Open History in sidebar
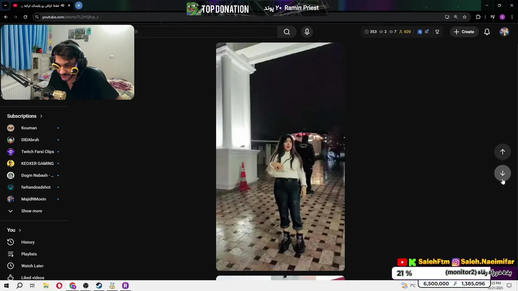The width and height of the screenshot is (518, 291). pos(34,242)
